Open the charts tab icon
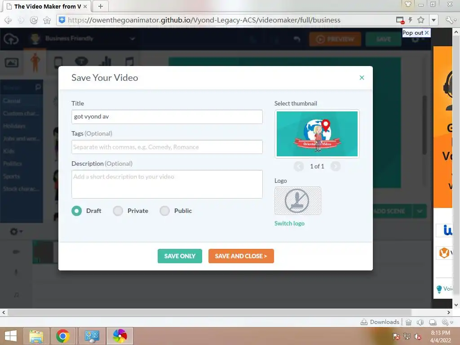The image size is (460, 345). tap(105, 61)
